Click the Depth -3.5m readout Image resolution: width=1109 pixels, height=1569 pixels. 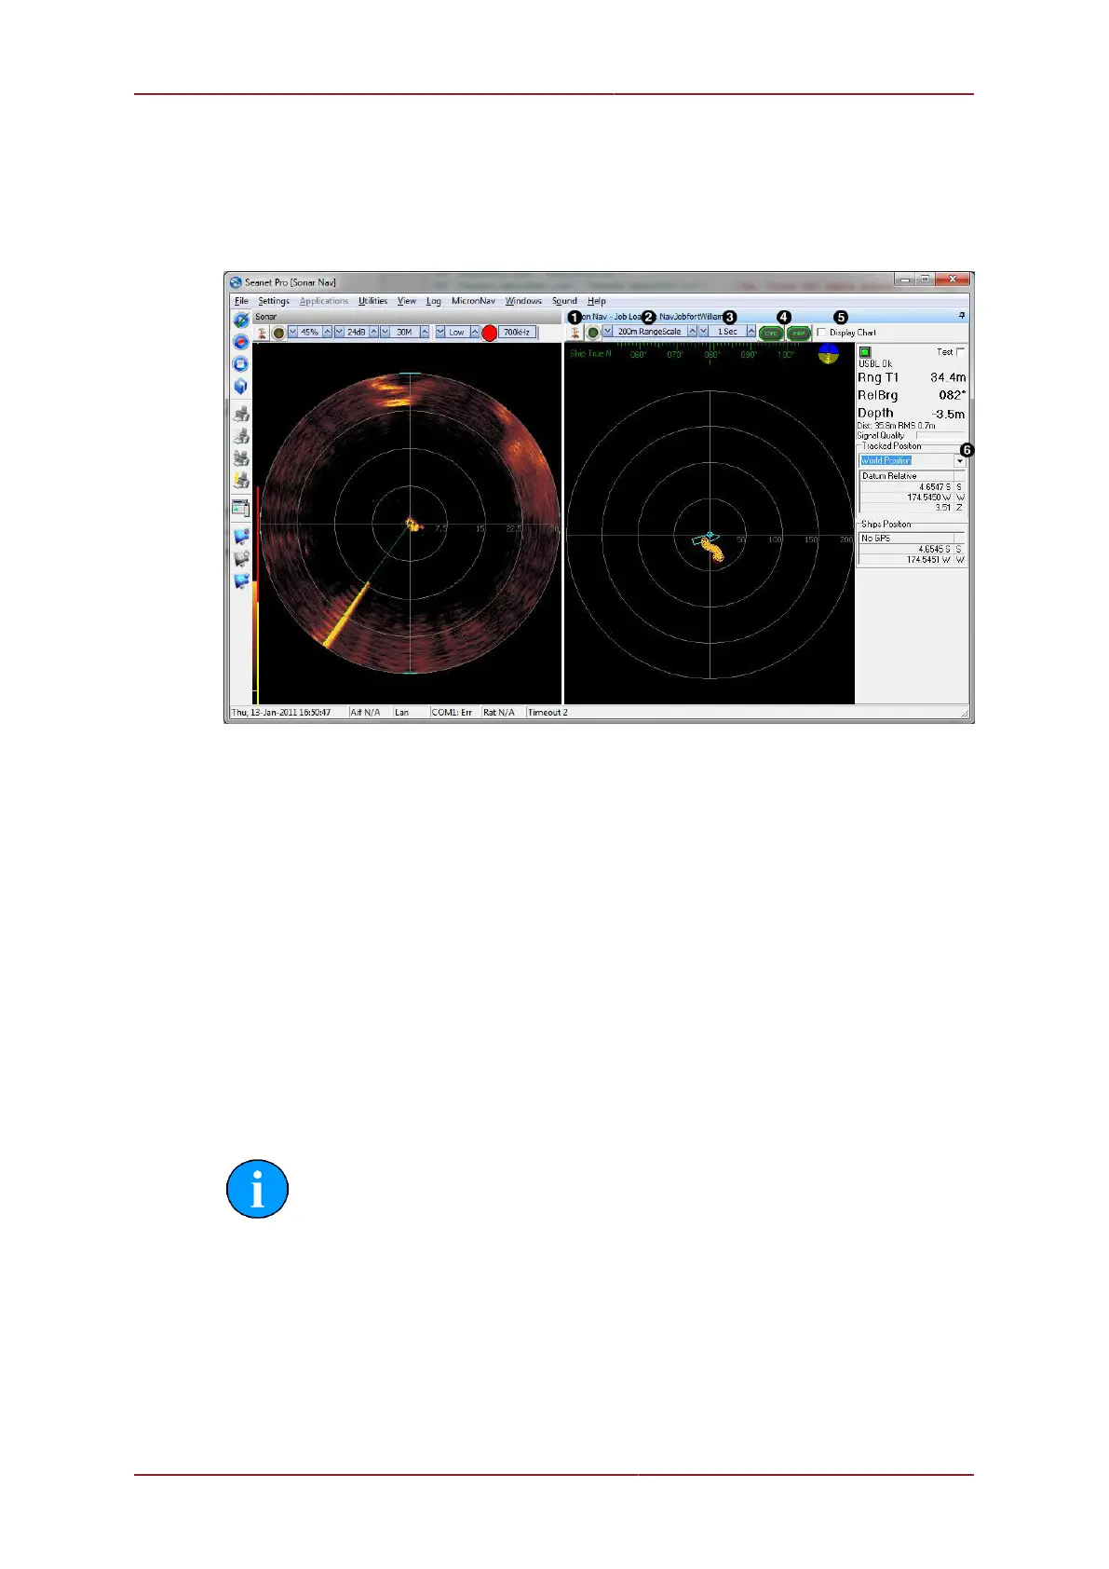912,413
